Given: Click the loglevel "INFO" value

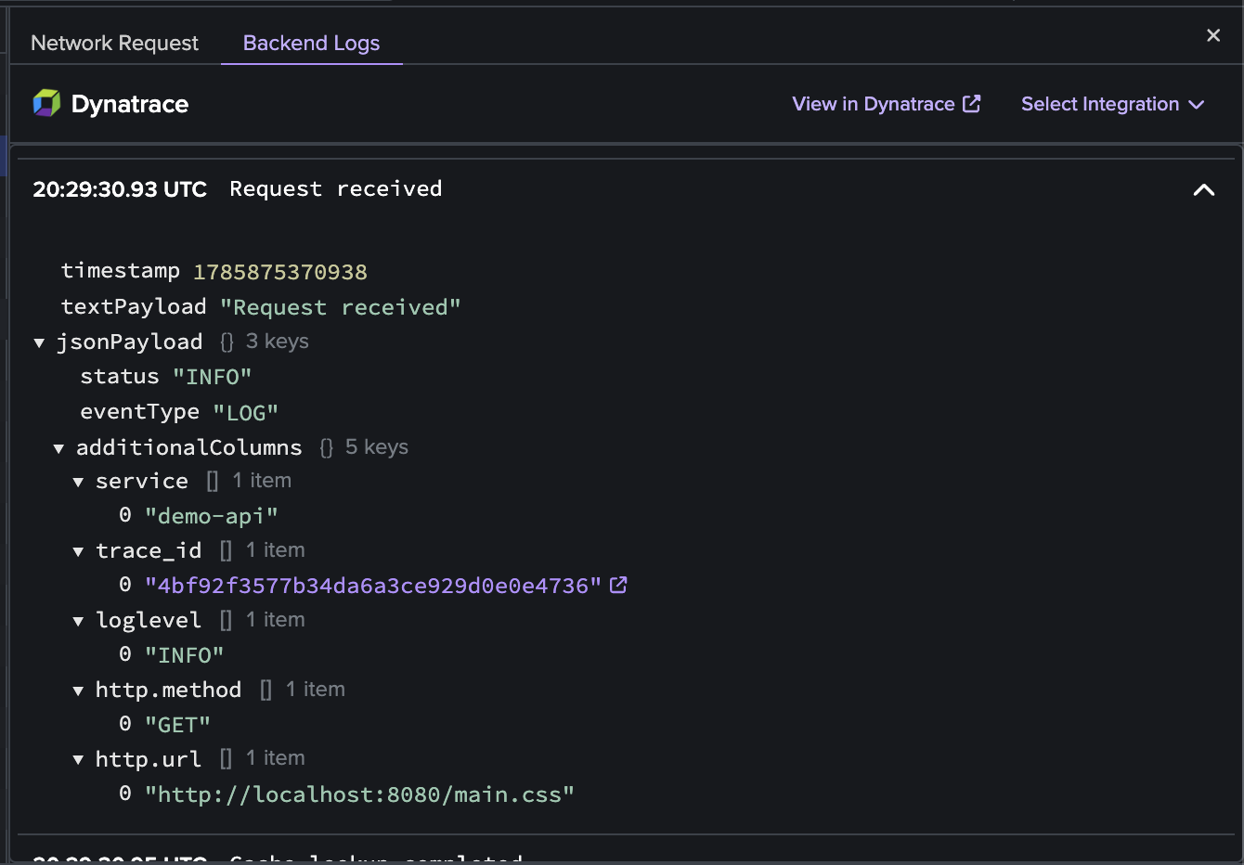Looking at the screenshot, I should pyautogui.click(x=184, y=655).
